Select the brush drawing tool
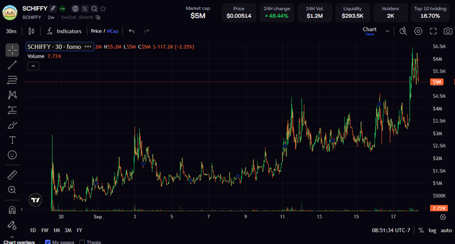This screenshot has width=455, height=244. coord(12,125)
